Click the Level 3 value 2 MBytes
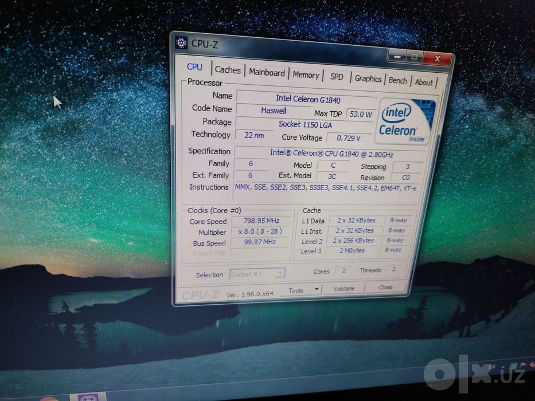535x401 pixels. pos(352,250)
